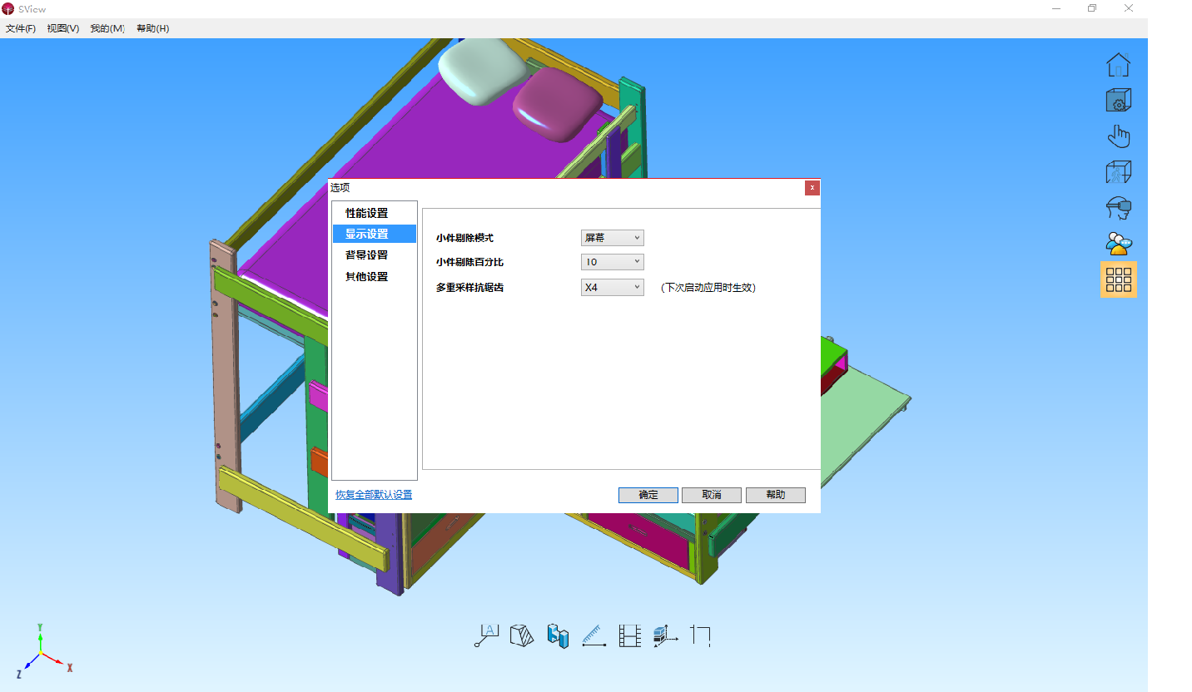Switch to 其他设置 settings page
Screen dimensions: 1192x692
point(374,276)
